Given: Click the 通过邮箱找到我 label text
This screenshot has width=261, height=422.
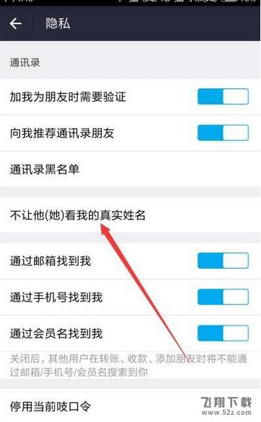Looking at the screenshot, I should point(50,261).
